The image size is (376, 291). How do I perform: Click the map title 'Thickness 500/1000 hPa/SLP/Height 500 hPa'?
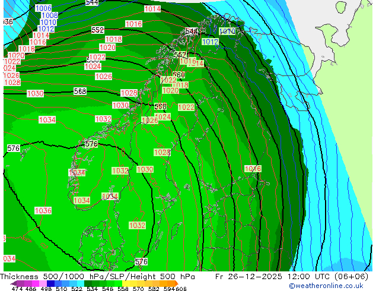(x=98, y=277)
